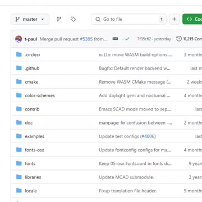
Task: Click t-paul's avatar image
Action: (x=19, y=39)
